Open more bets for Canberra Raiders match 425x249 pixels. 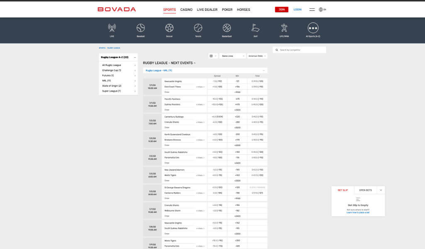point(200,193)
